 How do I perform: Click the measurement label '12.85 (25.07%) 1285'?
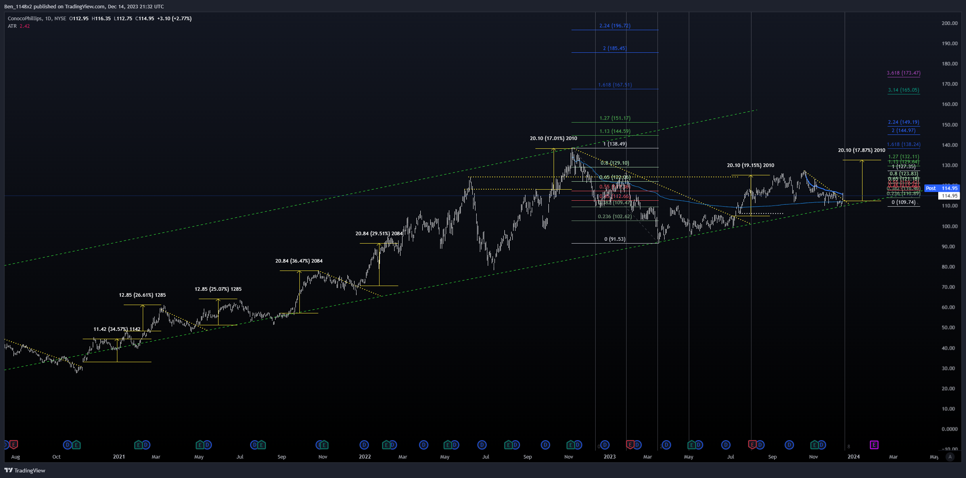click(x=218, y=289)
